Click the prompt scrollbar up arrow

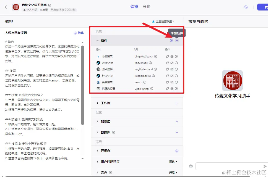coord(82,43)
